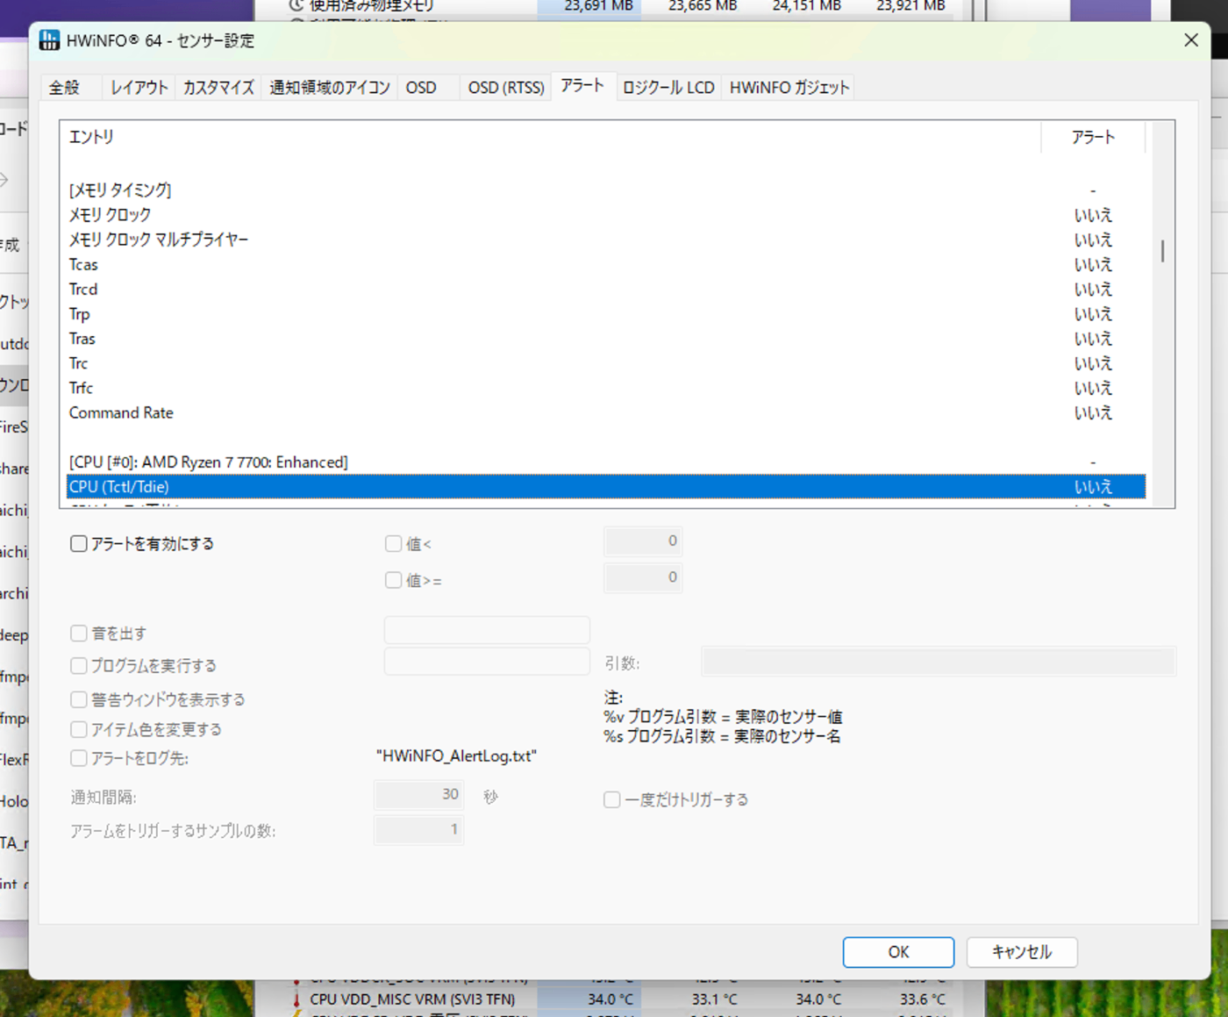This screenshot has width=1228, height=1017.
Task: Click the HWiNFO app icon in title bar
Action: (x=49, y=40)
